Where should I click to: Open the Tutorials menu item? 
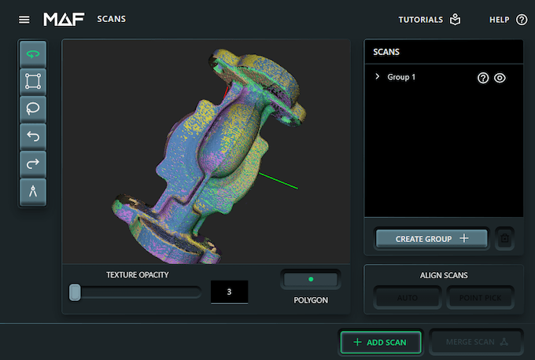tap(430, 20)
